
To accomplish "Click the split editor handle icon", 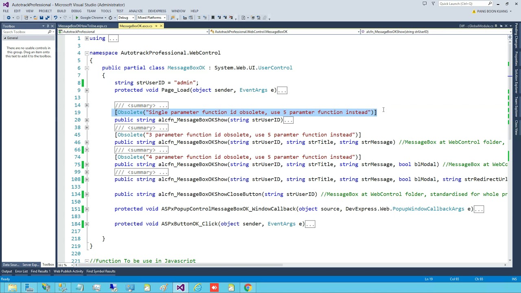I will click(x=510, y=37).
